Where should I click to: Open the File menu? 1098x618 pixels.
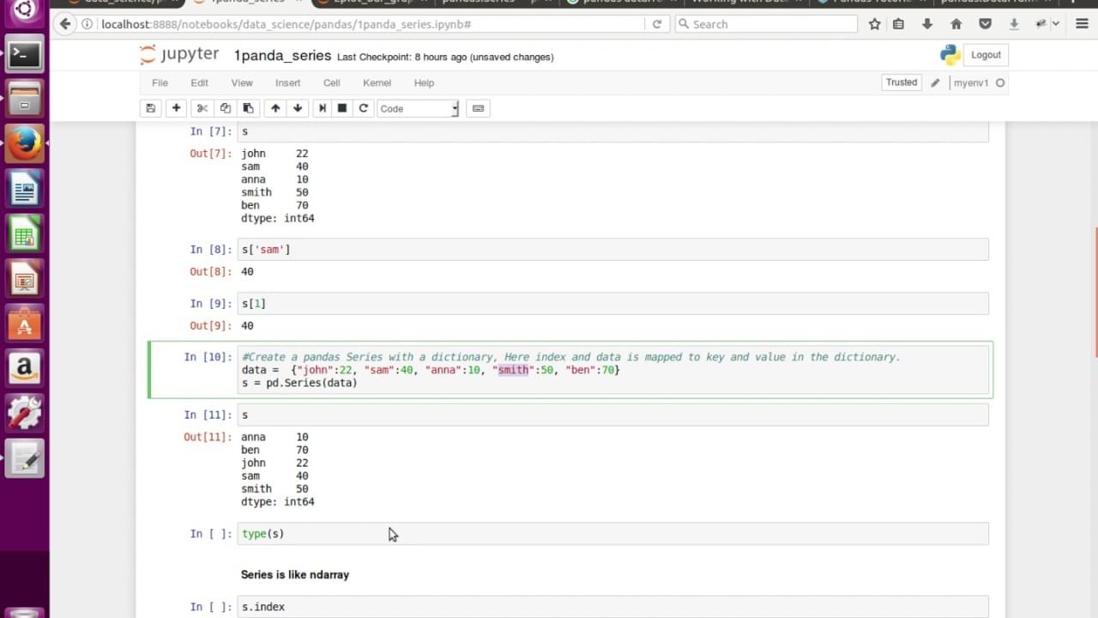pyautogui.click(x=160, y=83)
